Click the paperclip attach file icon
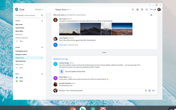The height and width of the screenshot is (110, 176). tap(146, 91)
